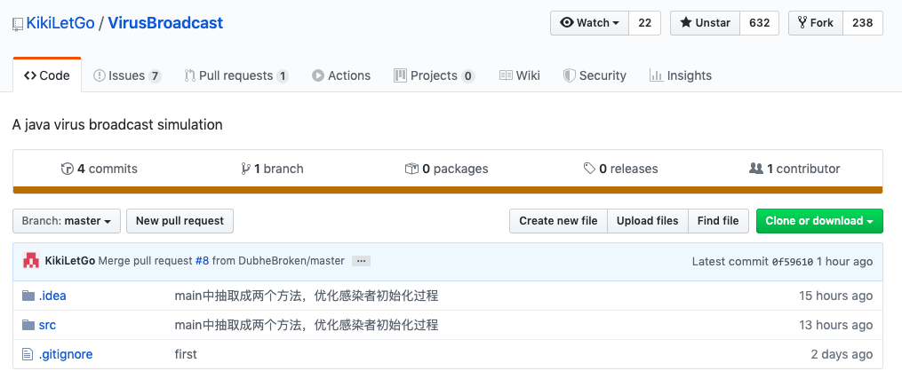Switch to the Actions tab

pyautogui.click(x=341, y=75)
